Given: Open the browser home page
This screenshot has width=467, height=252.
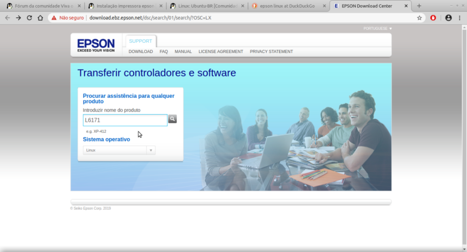Looking at the screenshot, I should click(40, 18).
